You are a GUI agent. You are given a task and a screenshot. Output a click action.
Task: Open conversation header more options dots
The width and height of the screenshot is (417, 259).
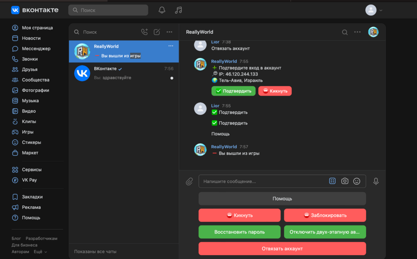click(x=357, y=32)
